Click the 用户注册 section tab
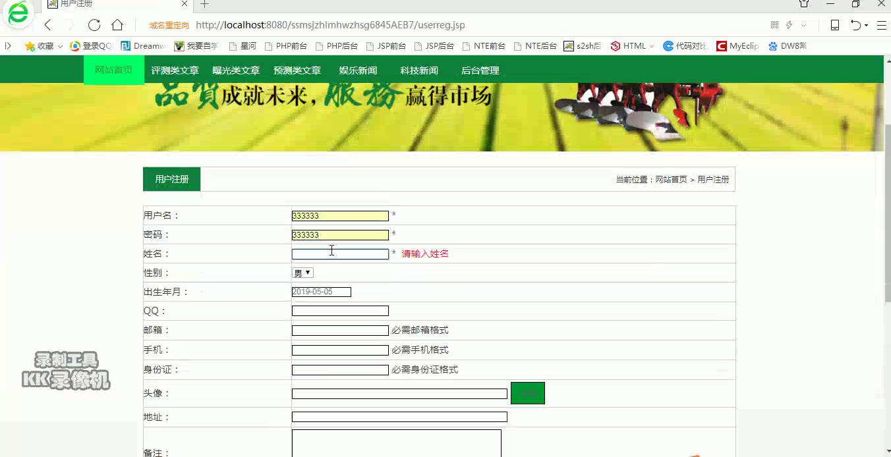Image resolution: width=891 pixels, height=457 pixels. (172, 179)
